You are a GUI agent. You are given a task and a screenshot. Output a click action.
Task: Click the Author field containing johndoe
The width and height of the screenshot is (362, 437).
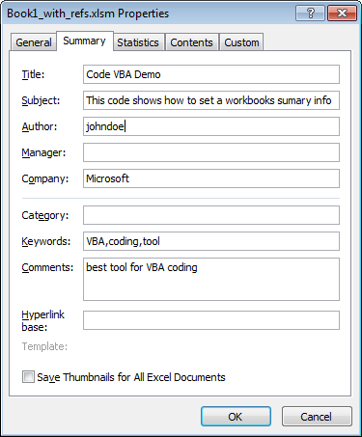click(x=211, y=126)
